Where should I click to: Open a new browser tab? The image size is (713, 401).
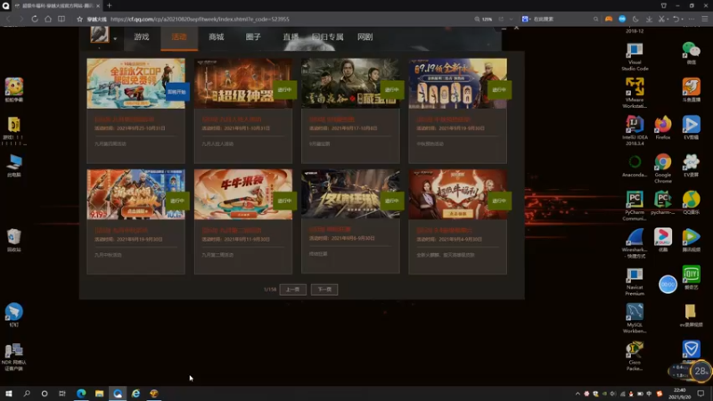click(x=109, y=5)
